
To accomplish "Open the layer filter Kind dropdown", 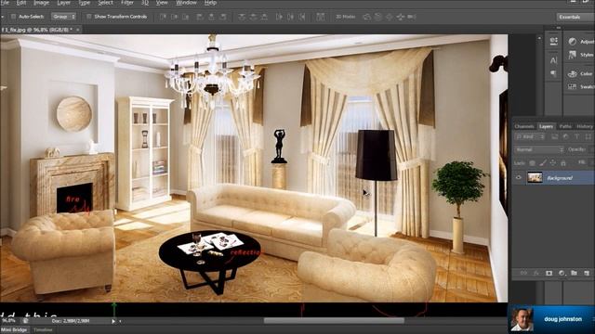I will [x=530, y=136].
